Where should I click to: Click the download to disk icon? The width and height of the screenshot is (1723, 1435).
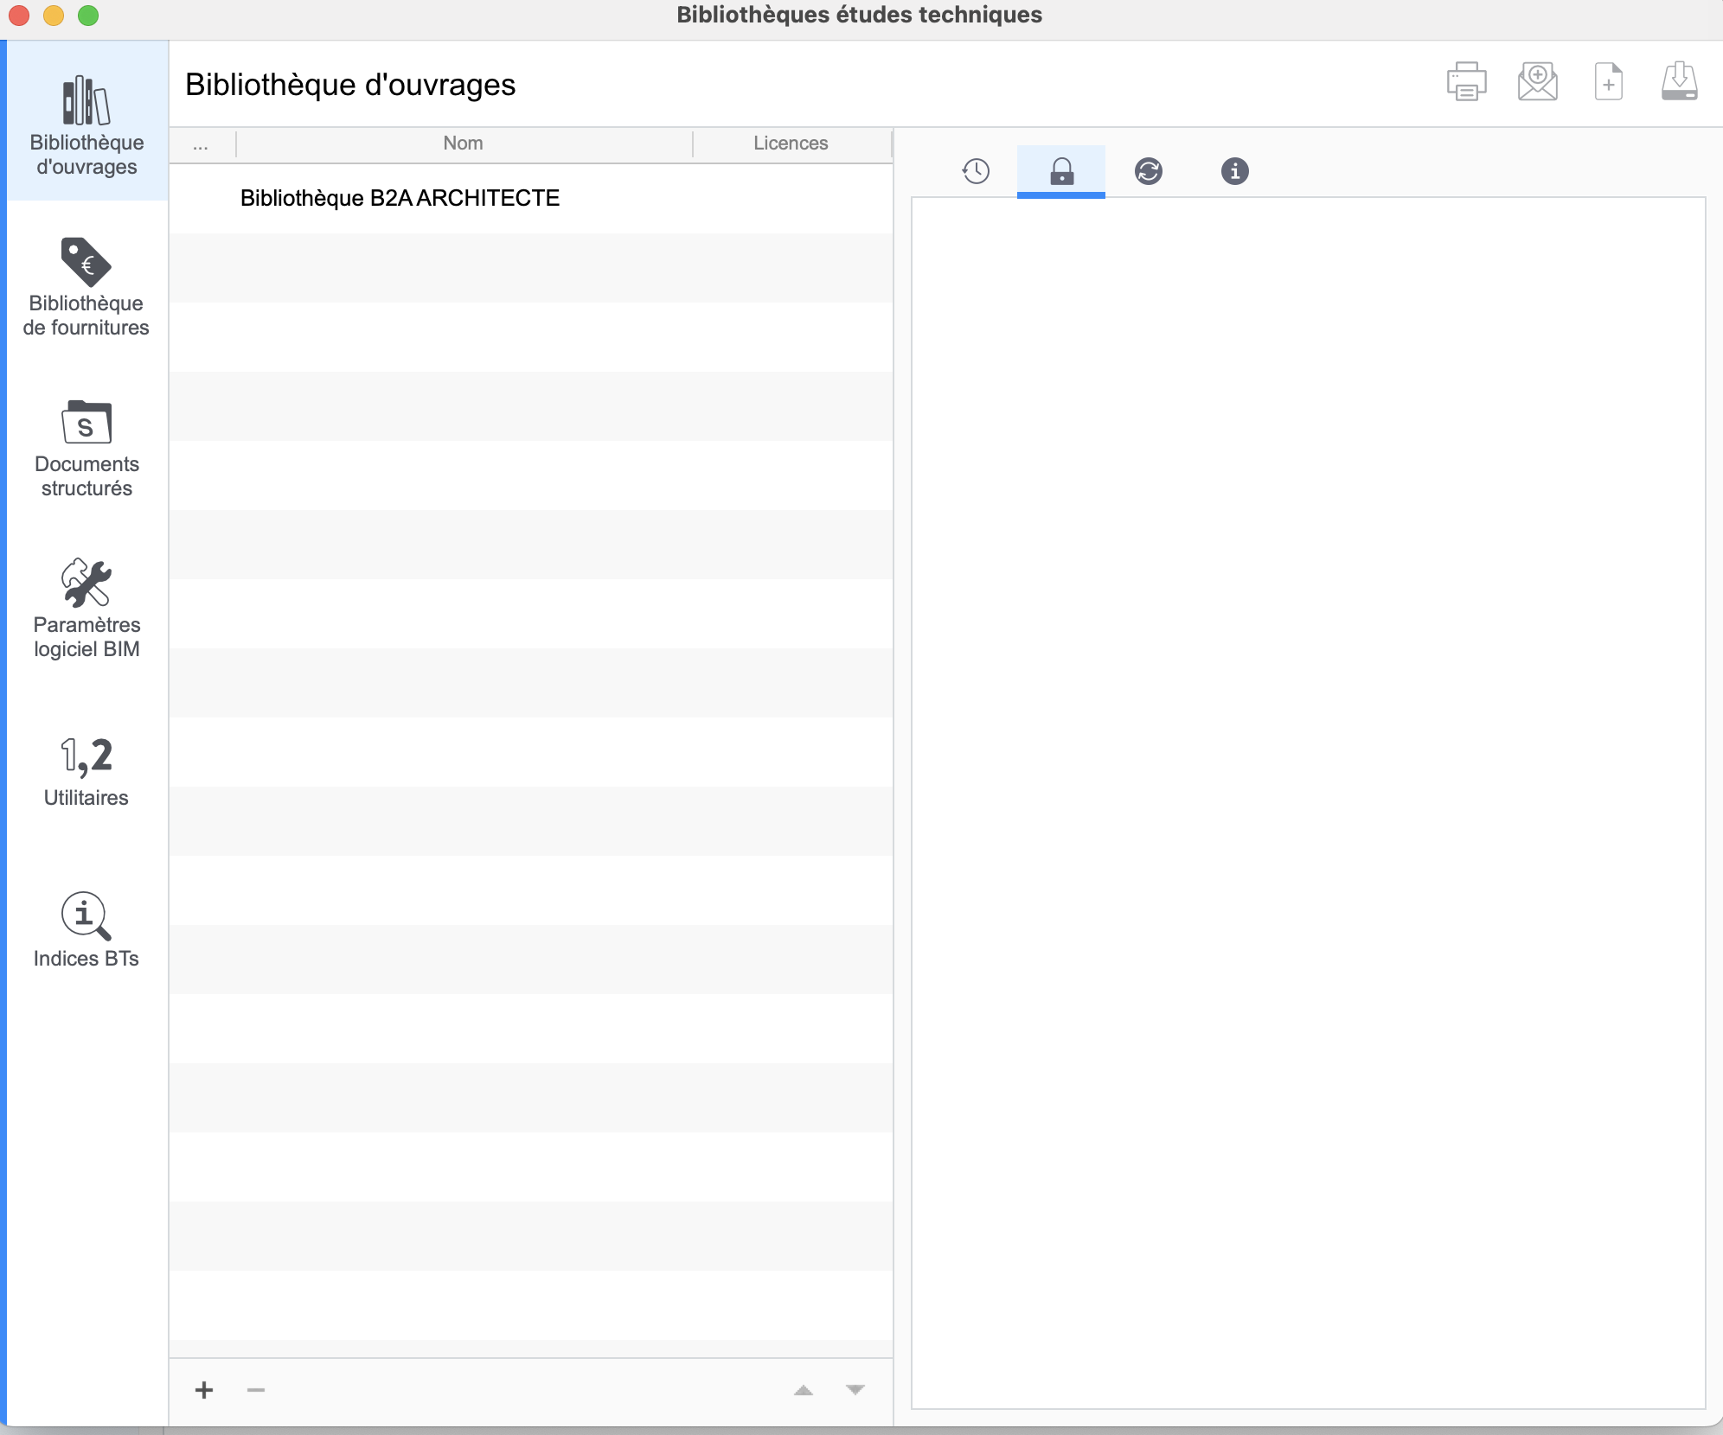tap(1679, 82)
